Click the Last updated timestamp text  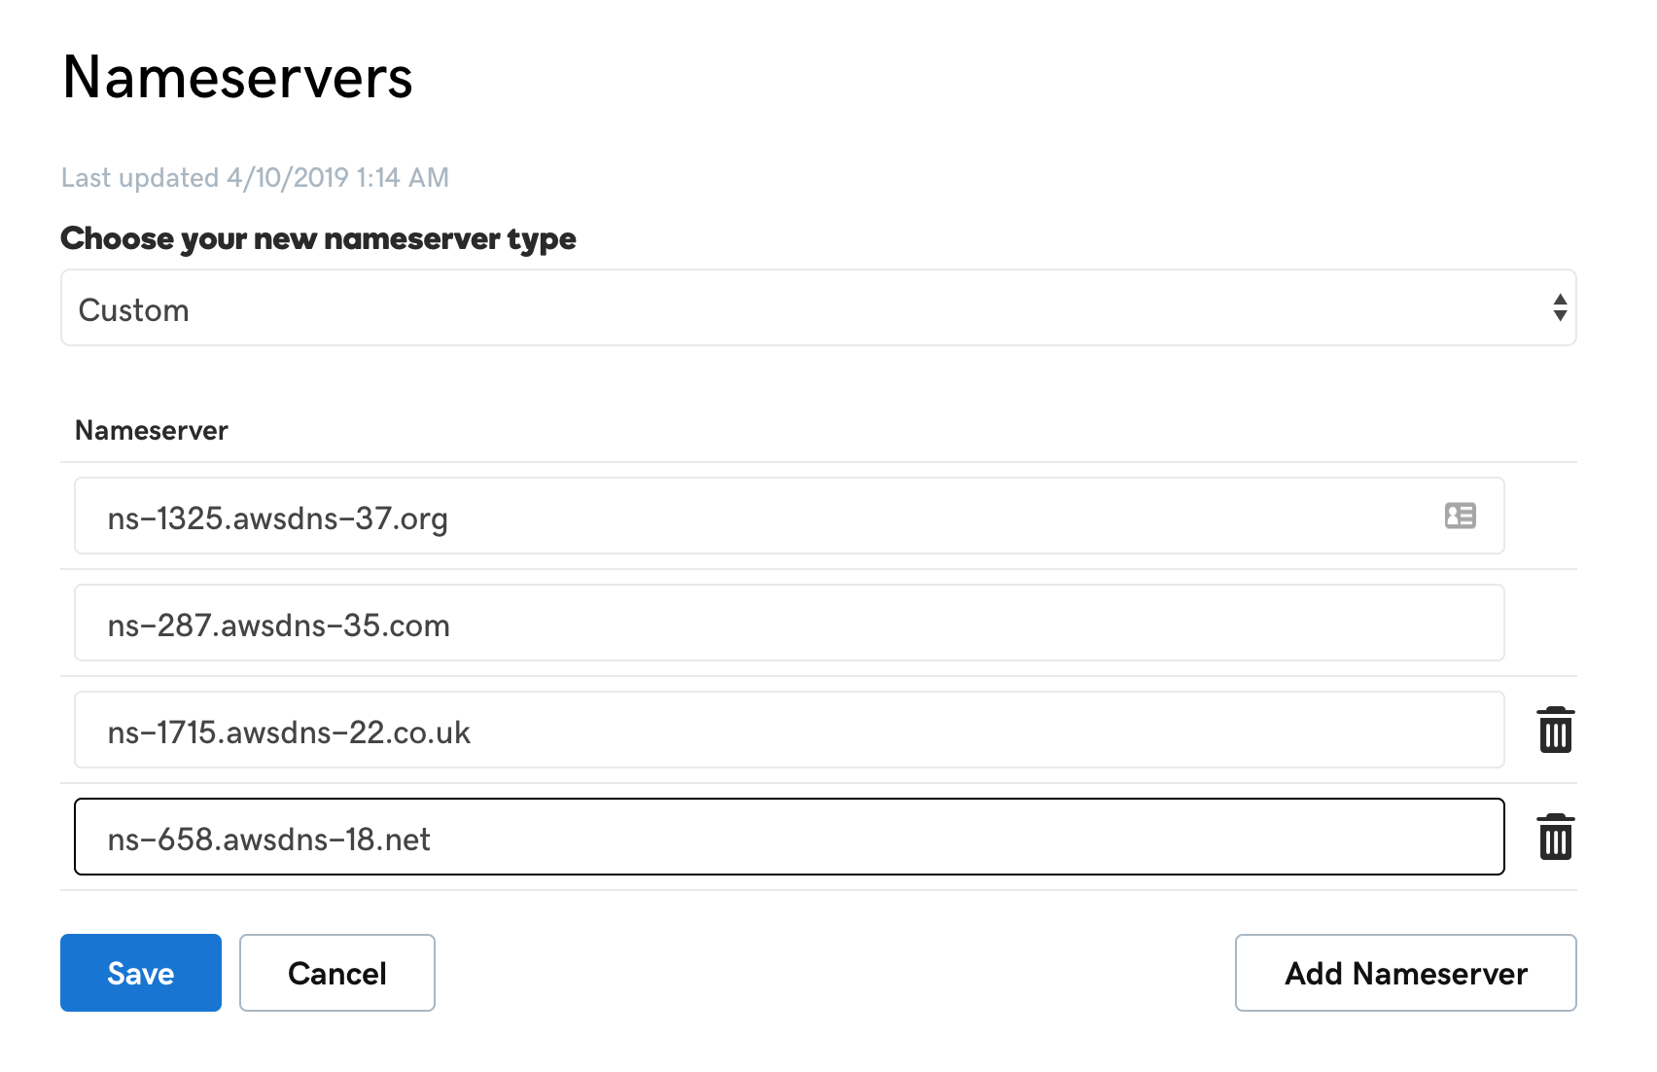tap(255, 177)
